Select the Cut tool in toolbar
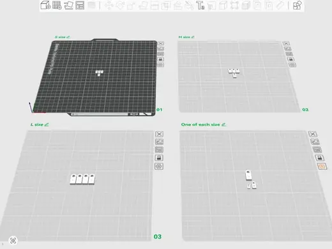The height and width of the screenshot is (249, 332). pos(155,6)
